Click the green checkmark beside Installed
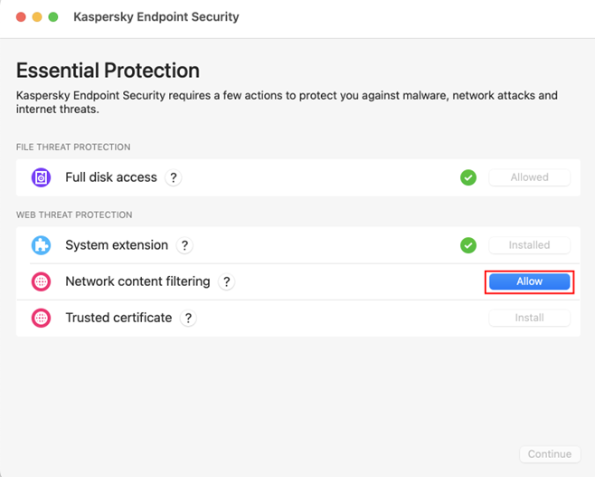Screen dimensions: 595x477 468,245
